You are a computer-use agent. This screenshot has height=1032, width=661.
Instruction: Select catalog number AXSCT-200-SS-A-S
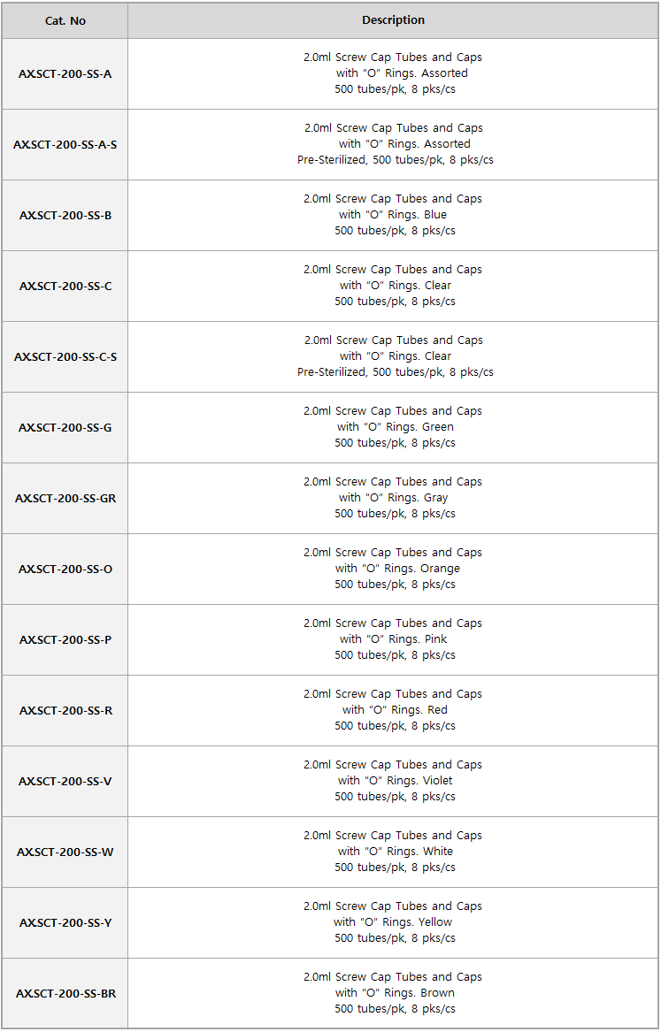coord(65,144)
